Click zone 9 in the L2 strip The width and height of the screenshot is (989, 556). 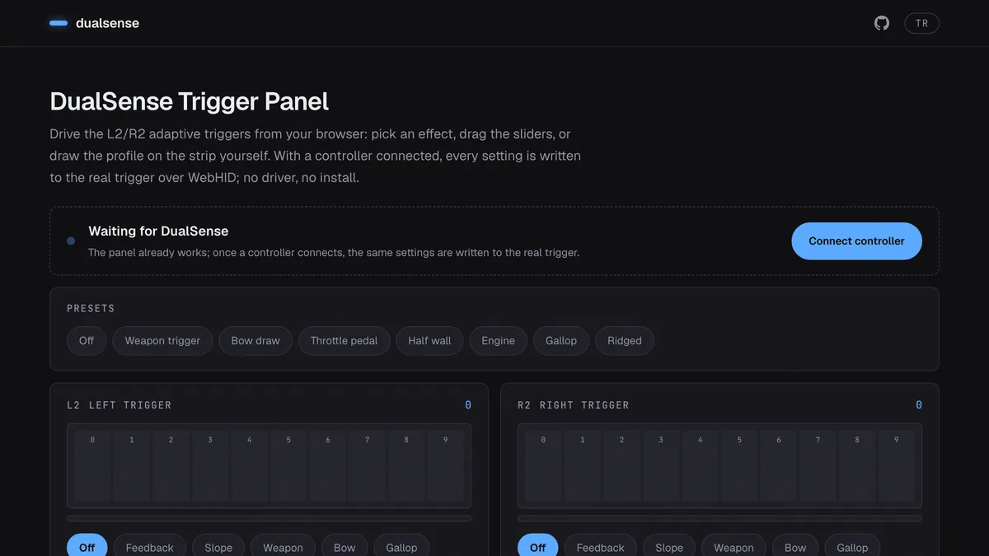pyautogui.click(x=445, y=465)
